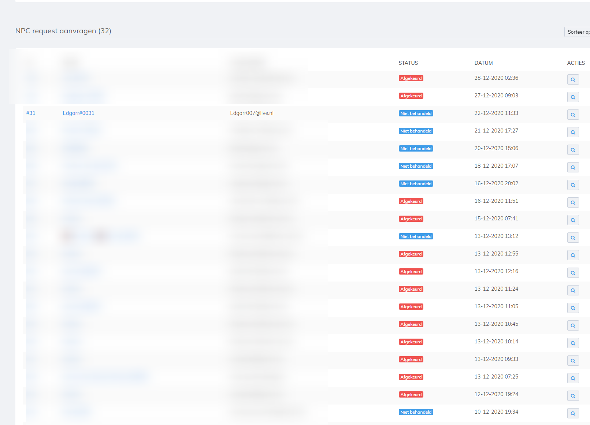
Task: Open details for Edgarr#0031 request via magnifier
Action: (x=573, y=115)
